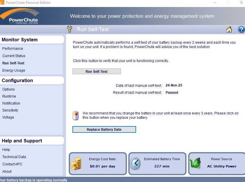
Task: Click the PowerChute title bar app icon
Action: pos(2,2)
